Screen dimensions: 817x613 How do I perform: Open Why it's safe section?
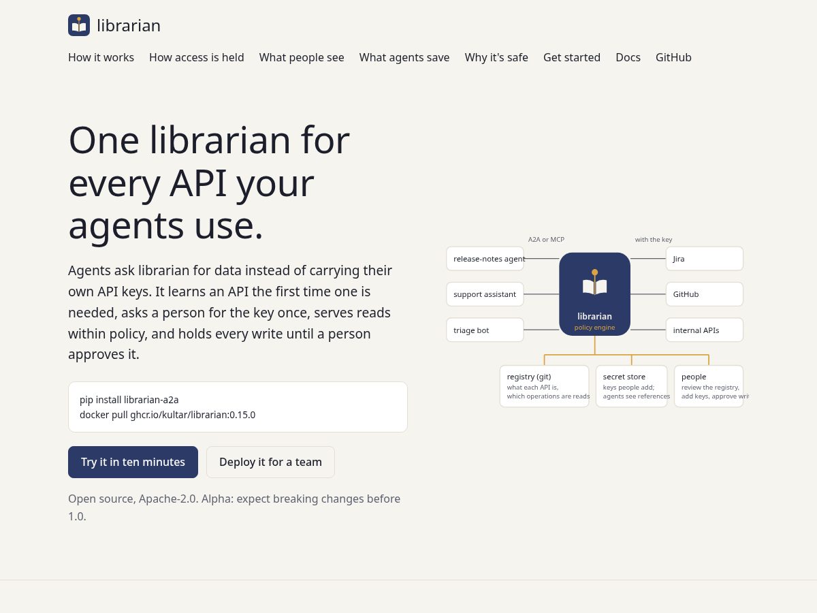496,57
